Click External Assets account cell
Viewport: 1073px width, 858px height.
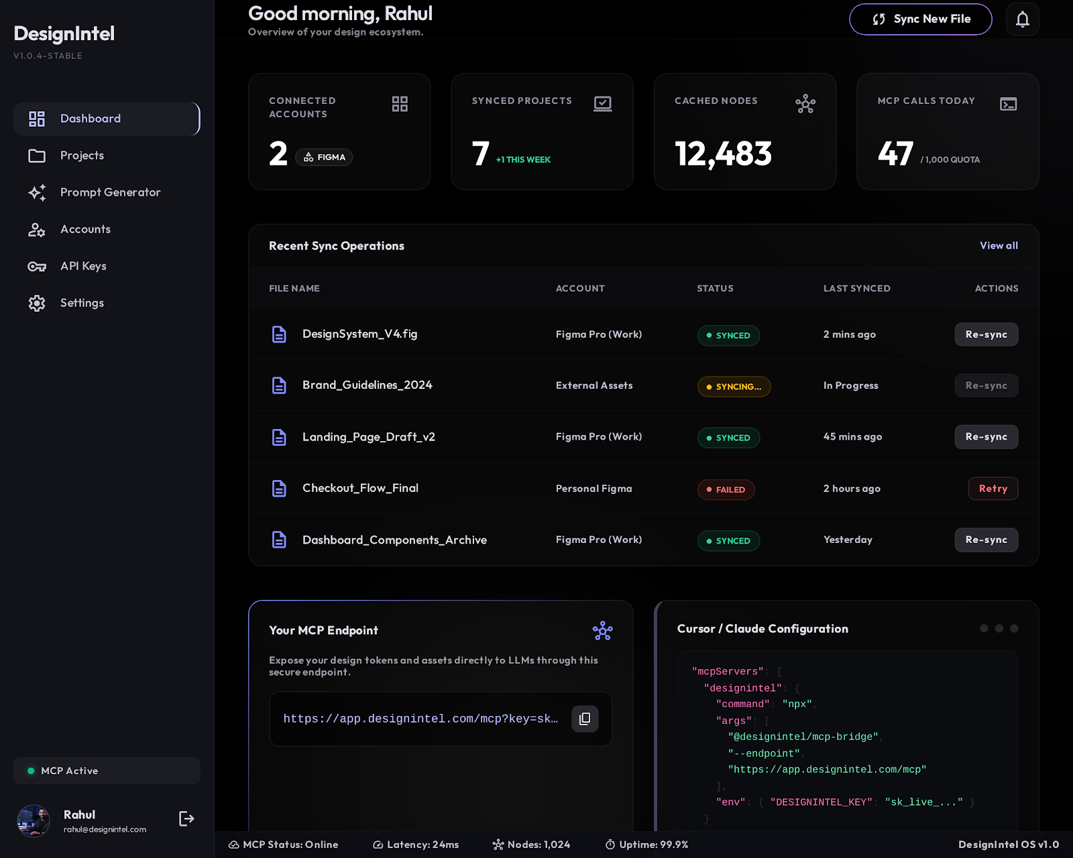point(594,385)
